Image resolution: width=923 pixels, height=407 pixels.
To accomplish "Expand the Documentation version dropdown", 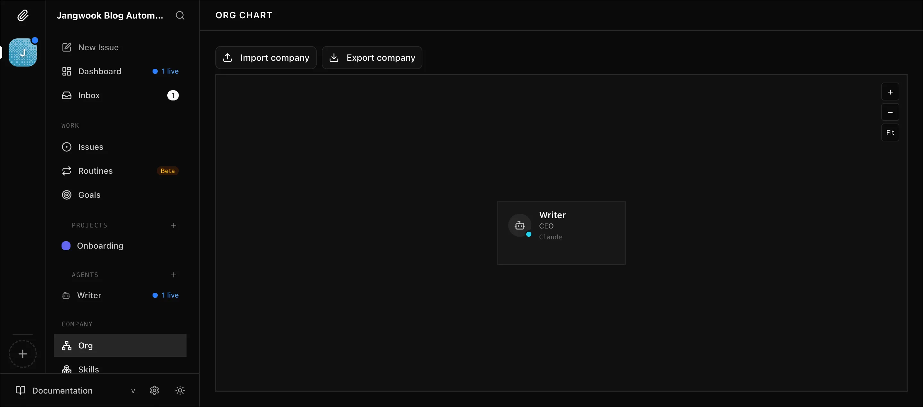I will click(x=133, y=391).
